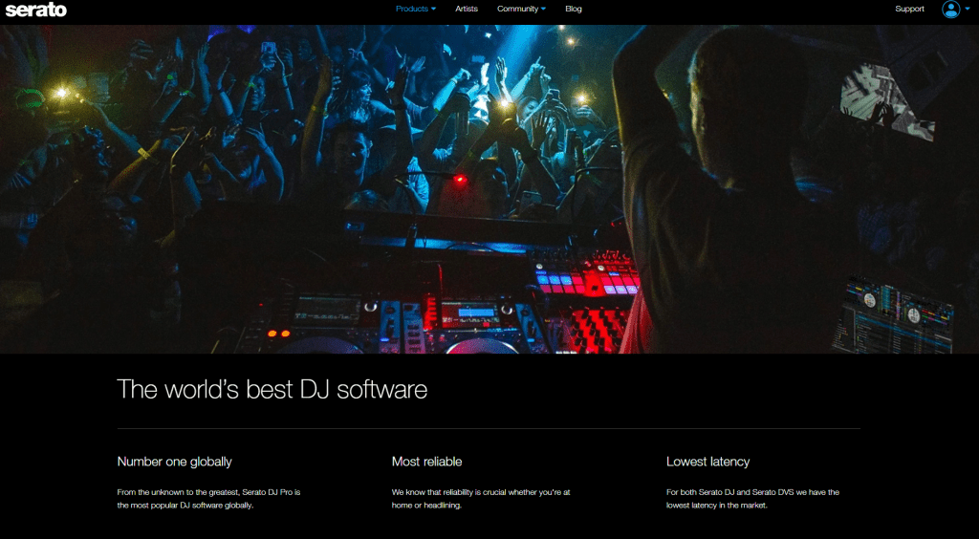Open the user account profile icon

[951, 9]
